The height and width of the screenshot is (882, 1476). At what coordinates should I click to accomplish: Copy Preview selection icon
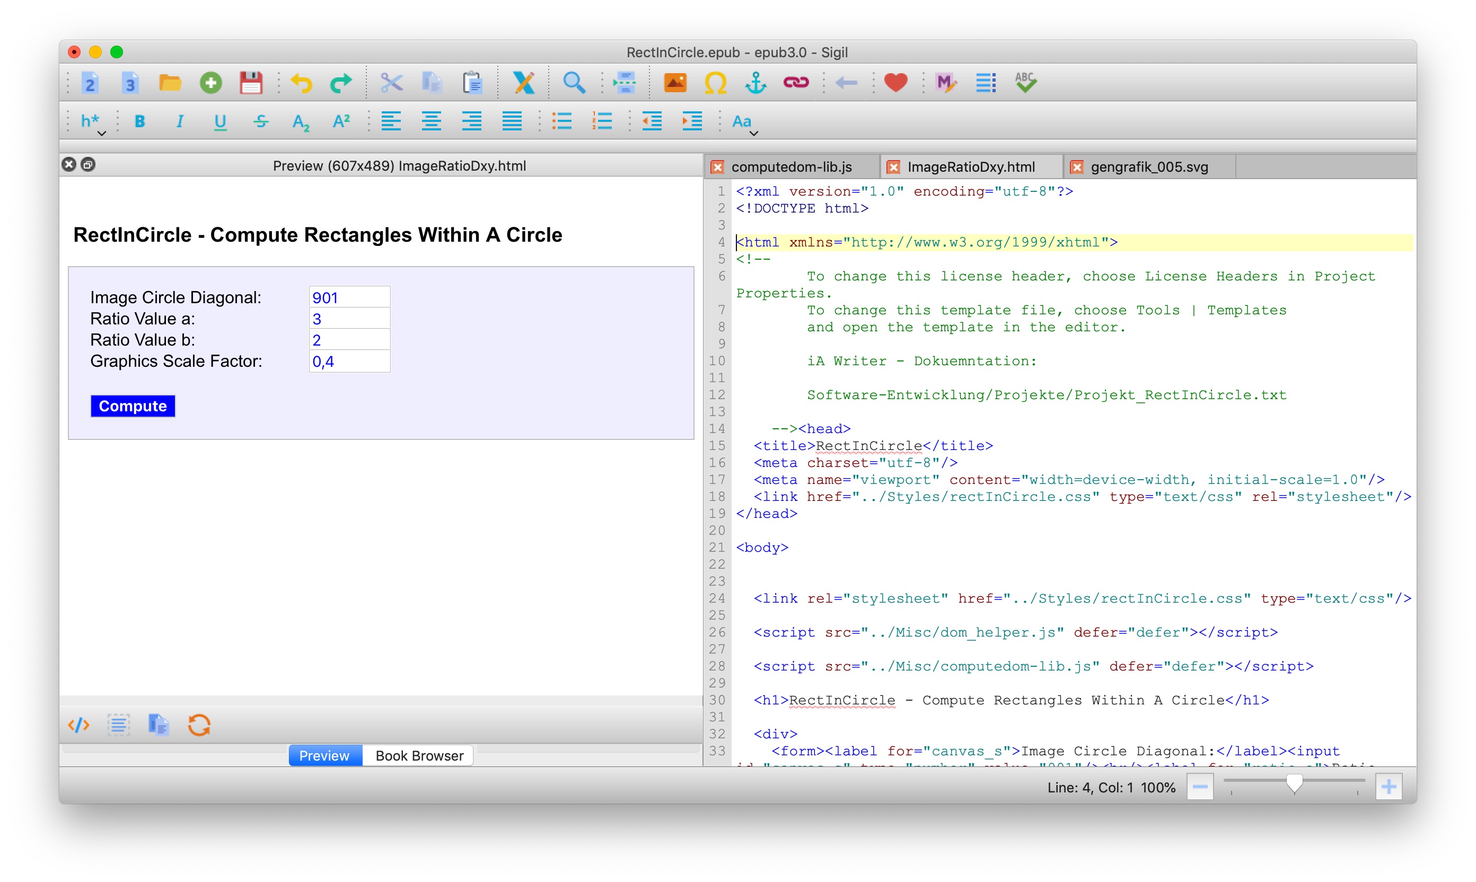(x=158, y=725)
